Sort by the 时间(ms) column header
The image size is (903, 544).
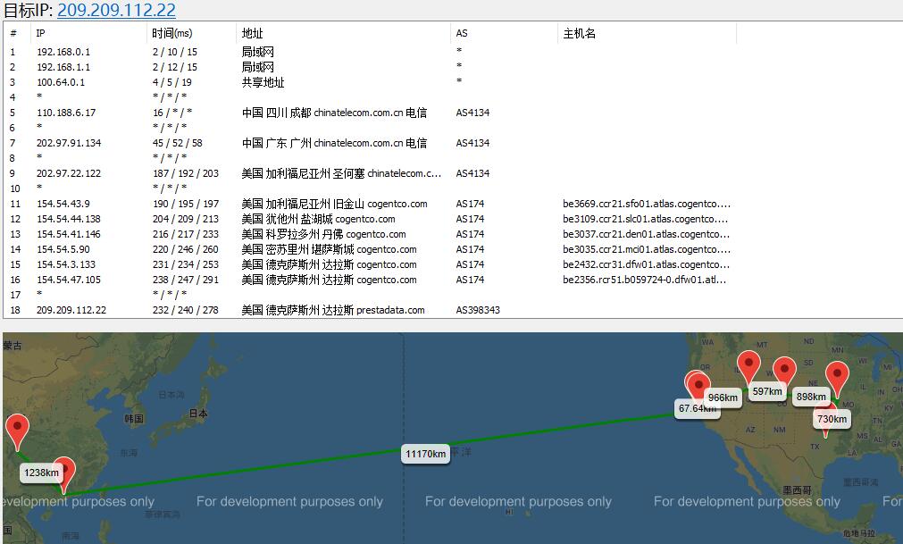tap(191, 33)
